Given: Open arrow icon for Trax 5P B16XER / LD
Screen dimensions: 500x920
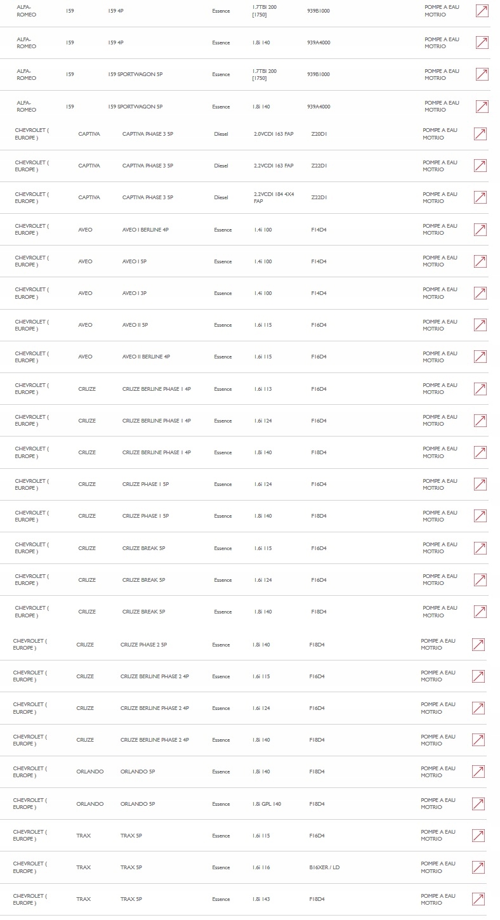Looking at the screenshot, I should (x=478, y=867).
